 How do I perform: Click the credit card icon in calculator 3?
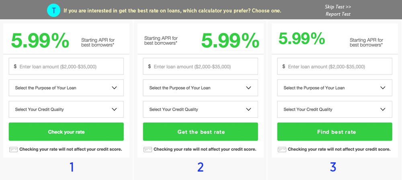pos(282,149)
